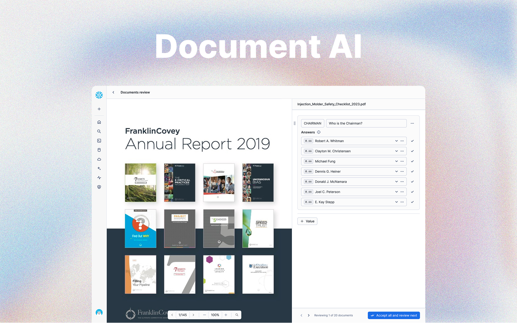Expand the Clayton M. Christensen answer dropdown
Screen dimensions: 517x323
[397, 151]
